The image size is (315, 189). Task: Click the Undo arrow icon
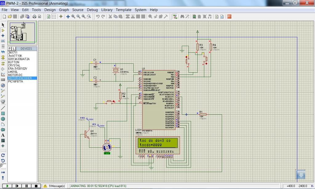[98, 17]
